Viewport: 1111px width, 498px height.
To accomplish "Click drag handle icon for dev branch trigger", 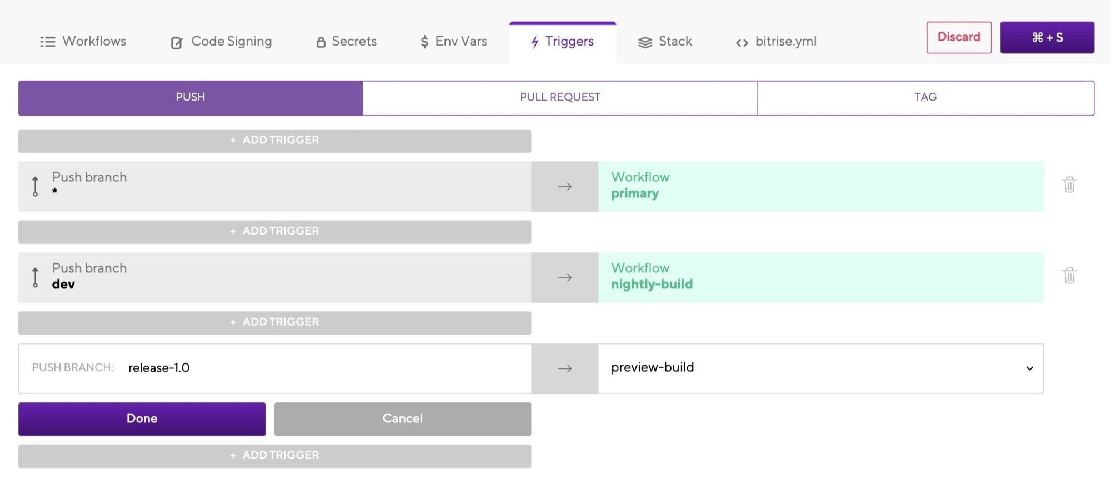I will (x=36, y=277).
